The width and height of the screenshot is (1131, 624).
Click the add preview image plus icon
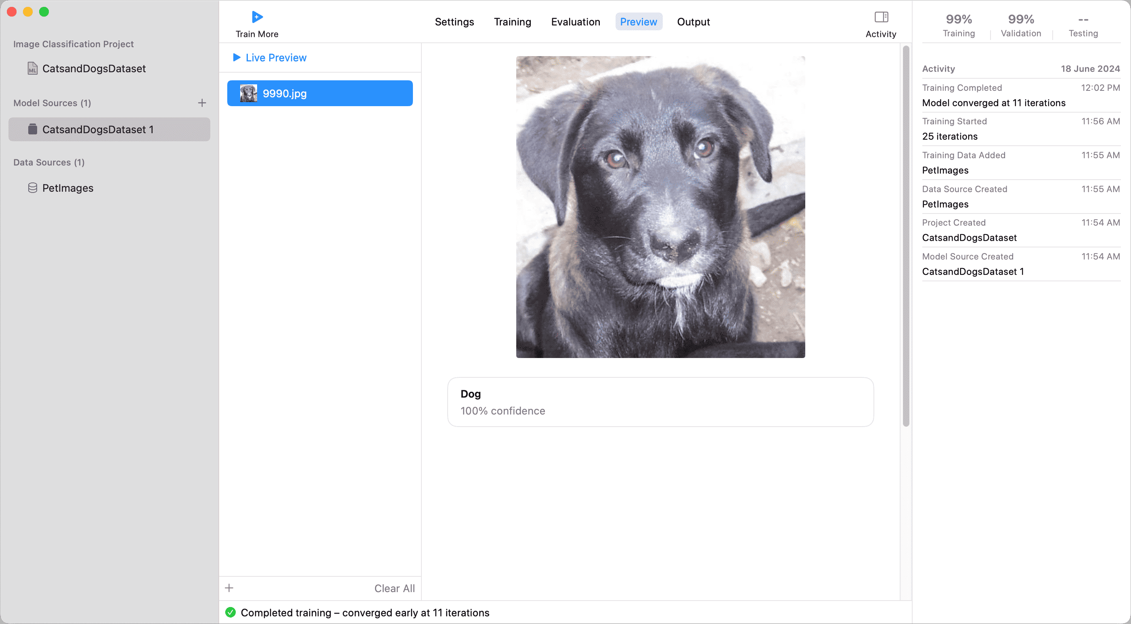(x=229, y=588)
